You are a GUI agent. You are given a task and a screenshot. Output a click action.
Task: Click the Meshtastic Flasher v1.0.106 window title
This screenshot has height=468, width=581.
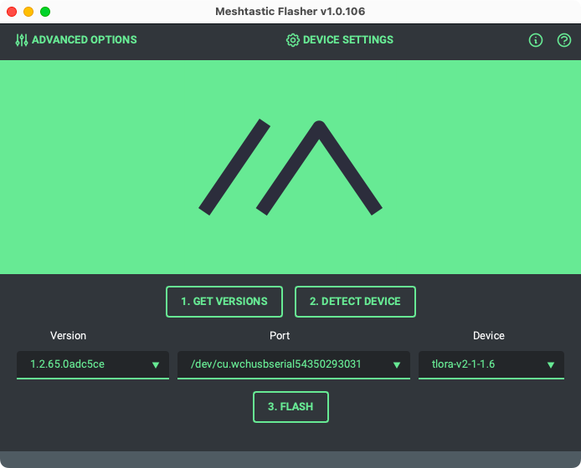coord(290,12)
